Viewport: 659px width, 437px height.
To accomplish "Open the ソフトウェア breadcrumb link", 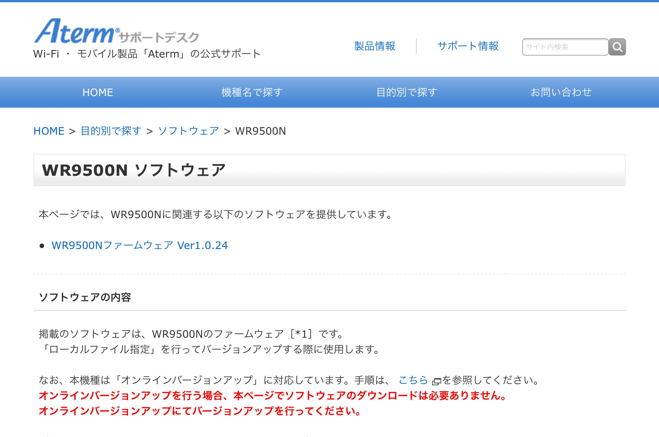I will pos(189,131).
